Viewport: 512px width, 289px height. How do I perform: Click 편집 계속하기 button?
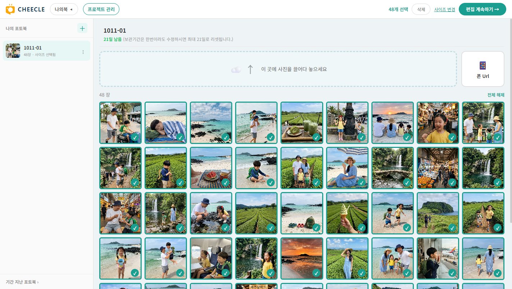click(482, 9)
